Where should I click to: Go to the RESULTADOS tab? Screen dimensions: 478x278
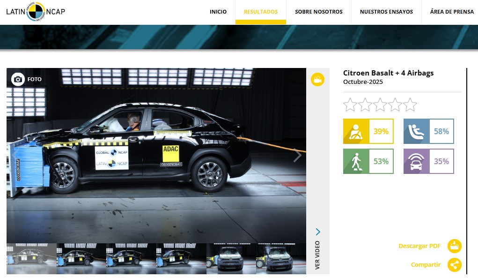261,12
